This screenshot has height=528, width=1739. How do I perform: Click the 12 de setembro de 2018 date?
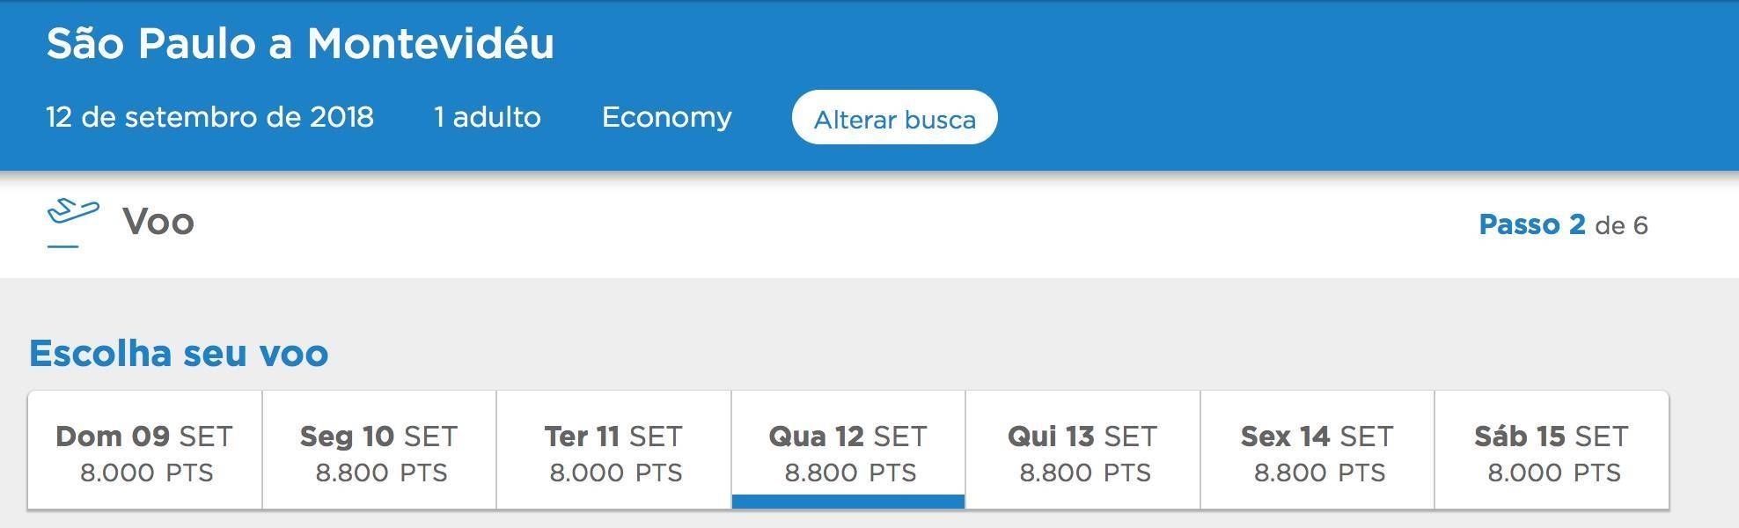[209, 117]
